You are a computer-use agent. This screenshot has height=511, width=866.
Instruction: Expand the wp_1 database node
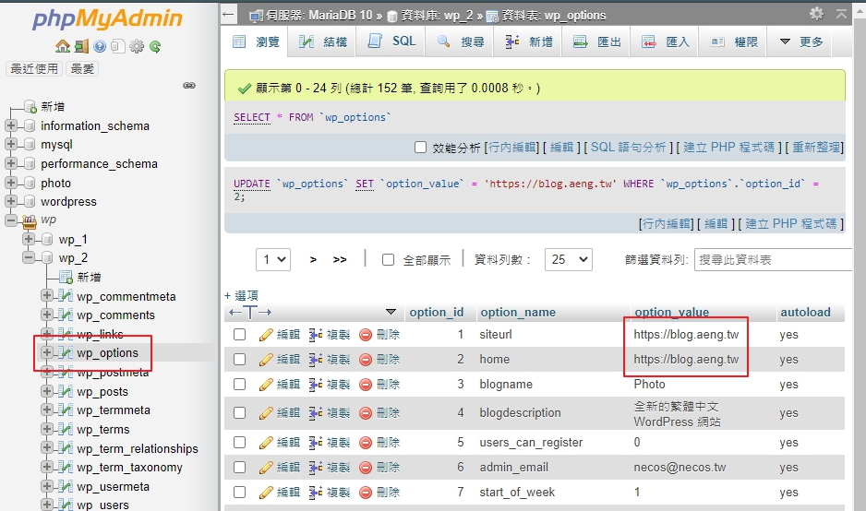(x=29, y=239)
